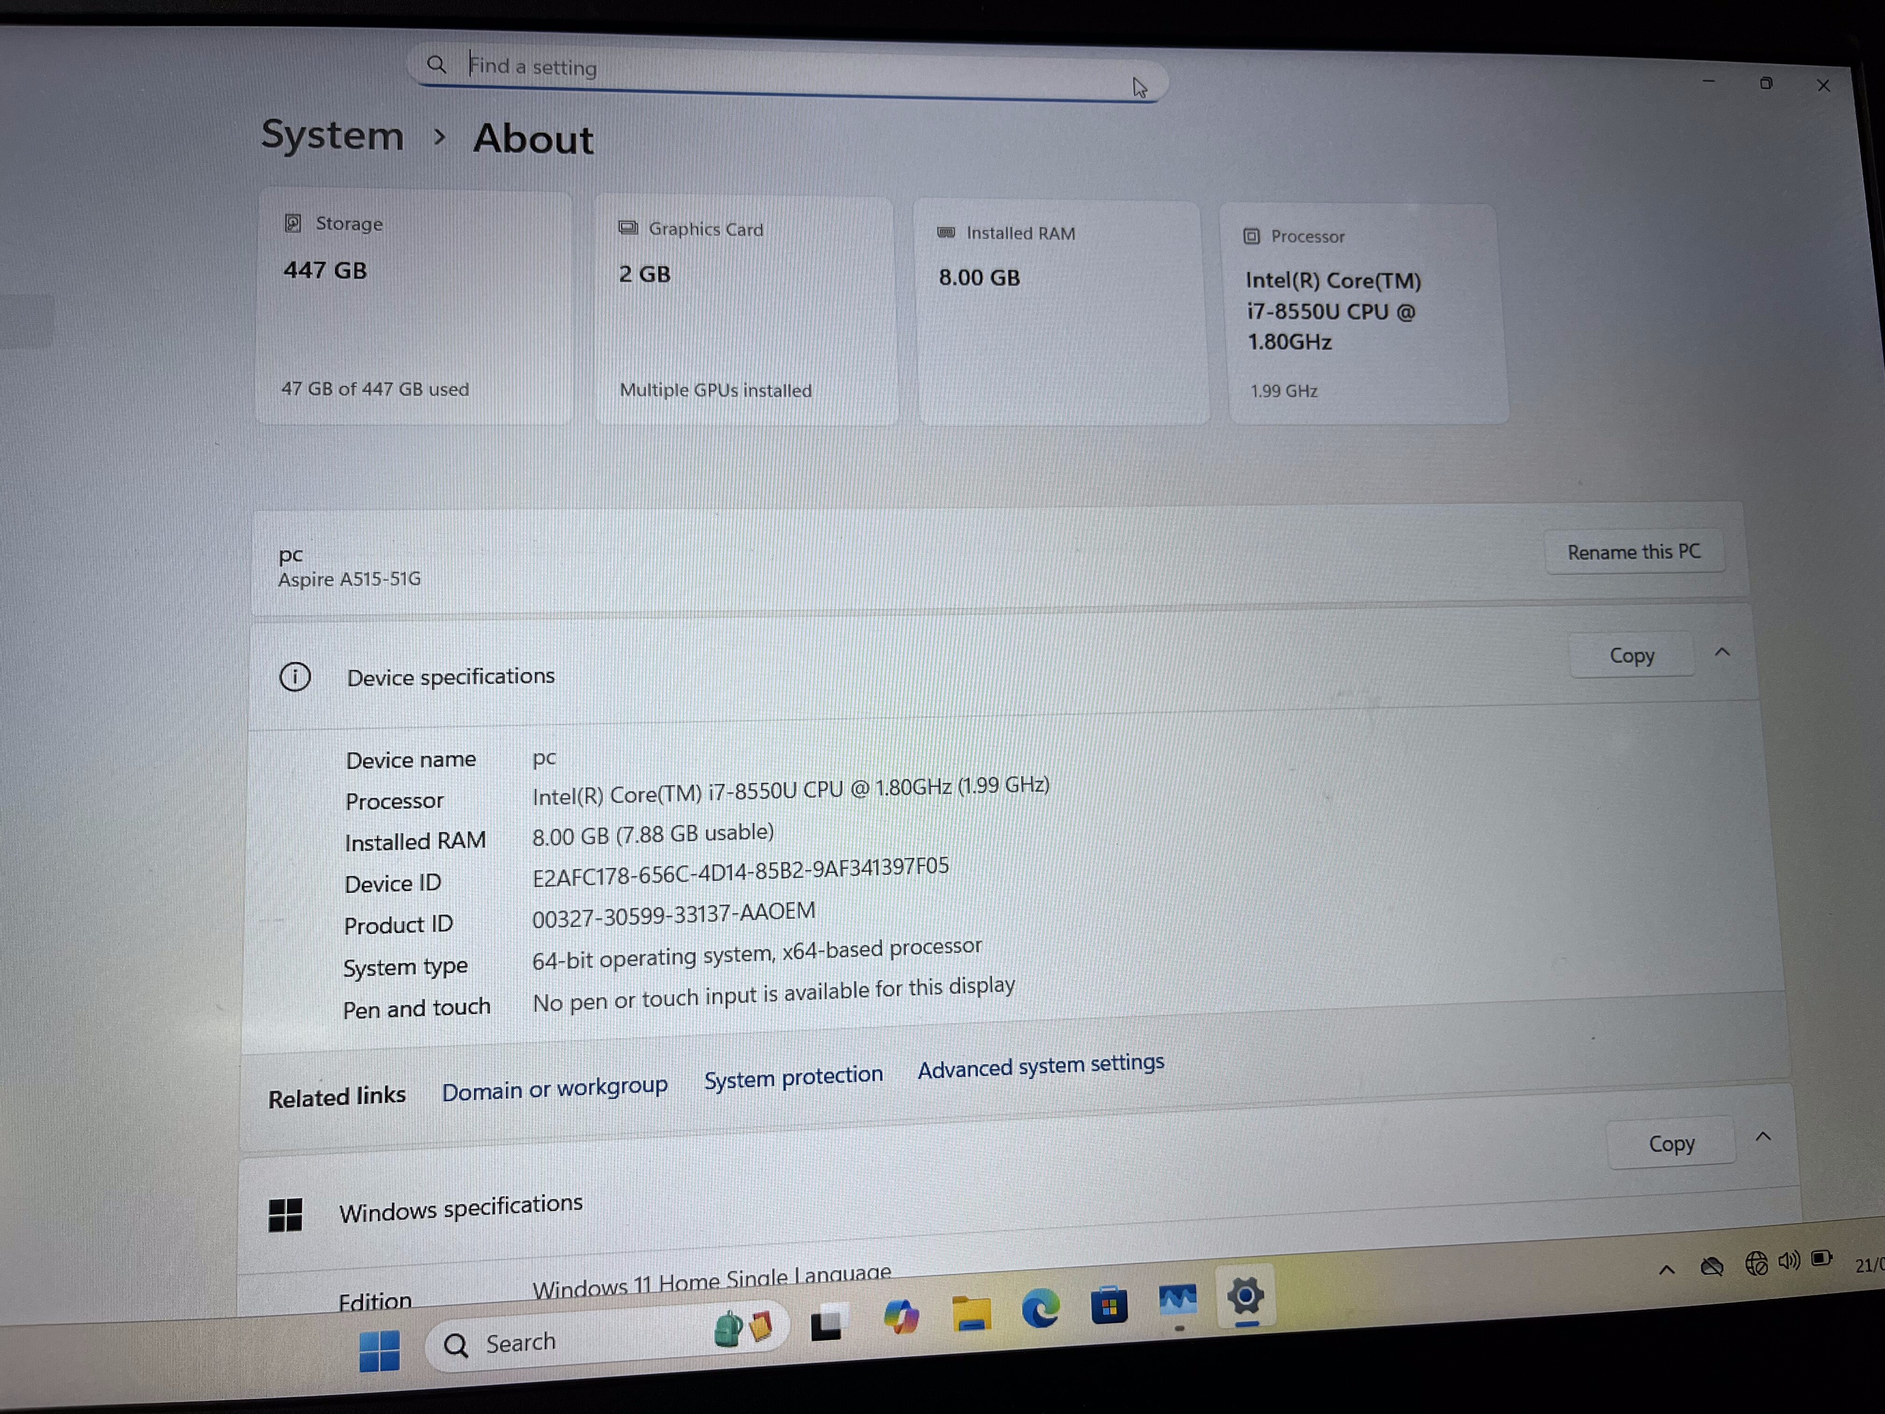Open the Advanced system settings link
1885x1414 pixels.
point(1041,1065)
